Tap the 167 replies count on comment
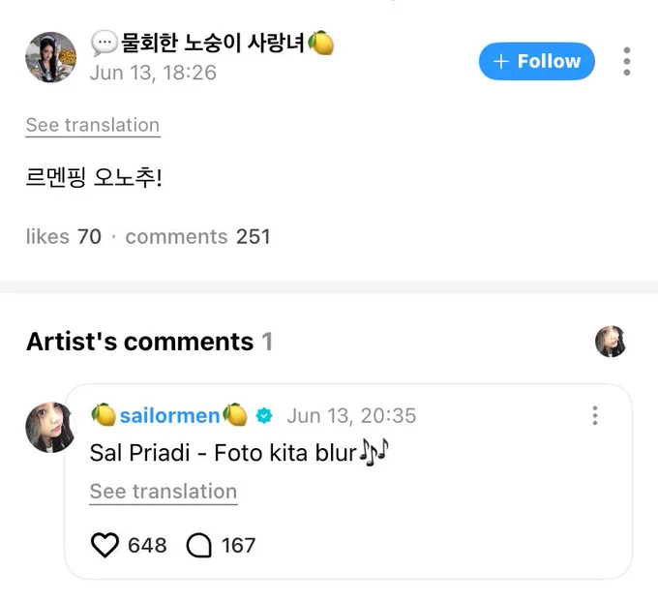Image resolution: width=658 pixels, height=601 pixels. pos(238,545)
